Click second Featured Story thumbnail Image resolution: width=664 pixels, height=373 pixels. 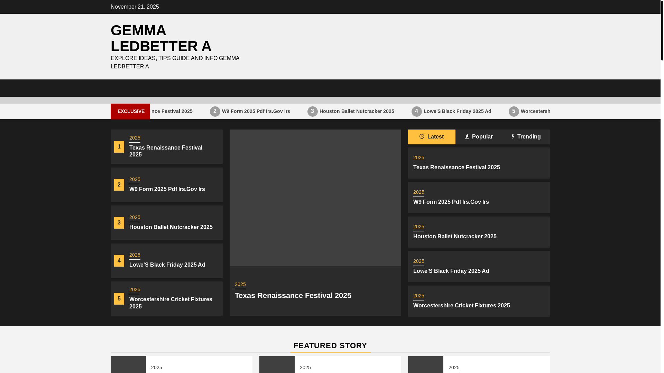pyautogui.click(x=277, y=365)
